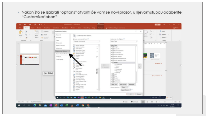Click the New Tab button

click(x=114, y=84)
